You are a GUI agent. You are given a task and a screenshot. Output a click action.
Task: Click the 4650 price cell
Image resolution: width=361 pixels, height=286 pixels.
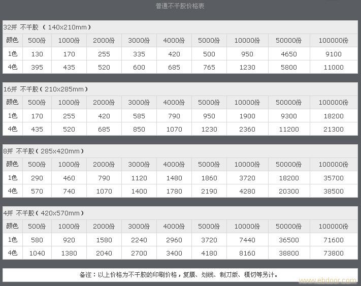[x=289, y=54]
